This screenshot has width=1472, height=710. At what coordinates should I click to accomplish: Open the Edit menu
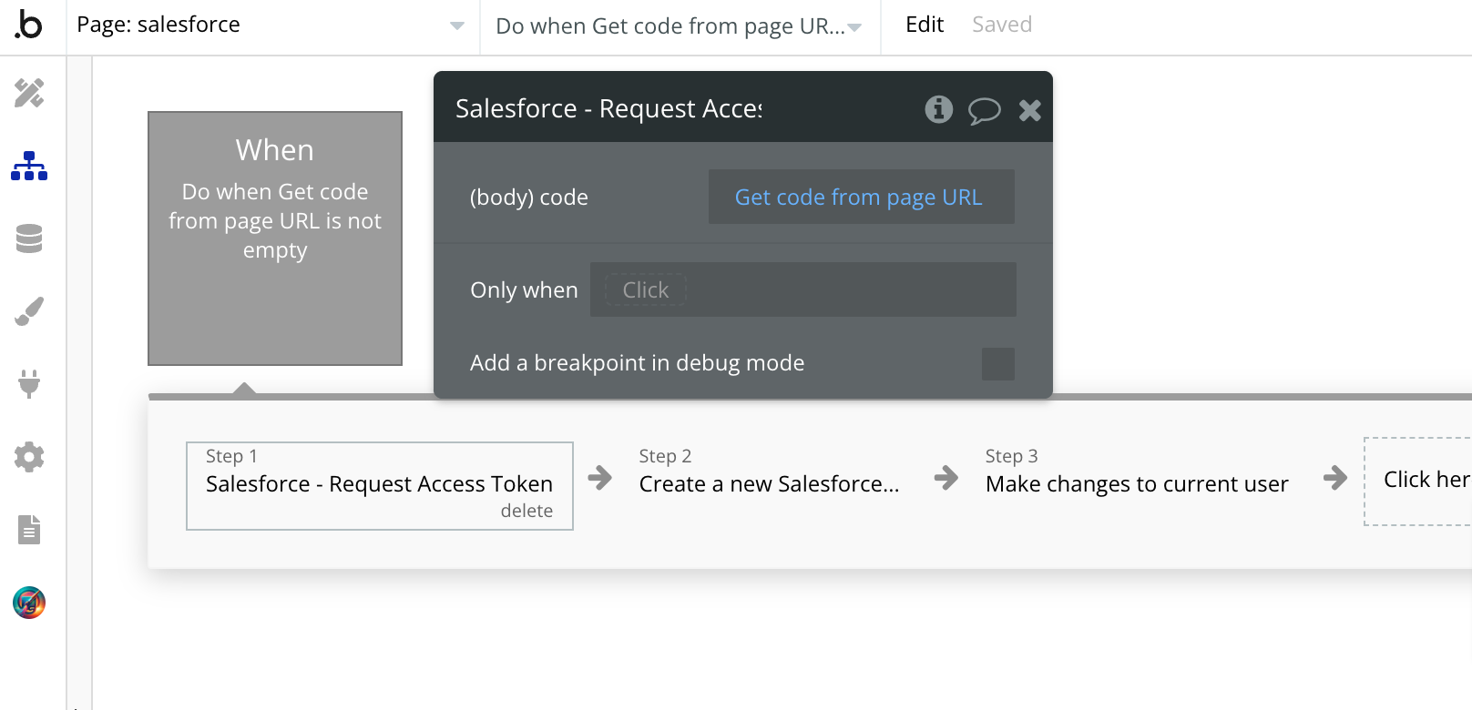[x=925, y=25]
